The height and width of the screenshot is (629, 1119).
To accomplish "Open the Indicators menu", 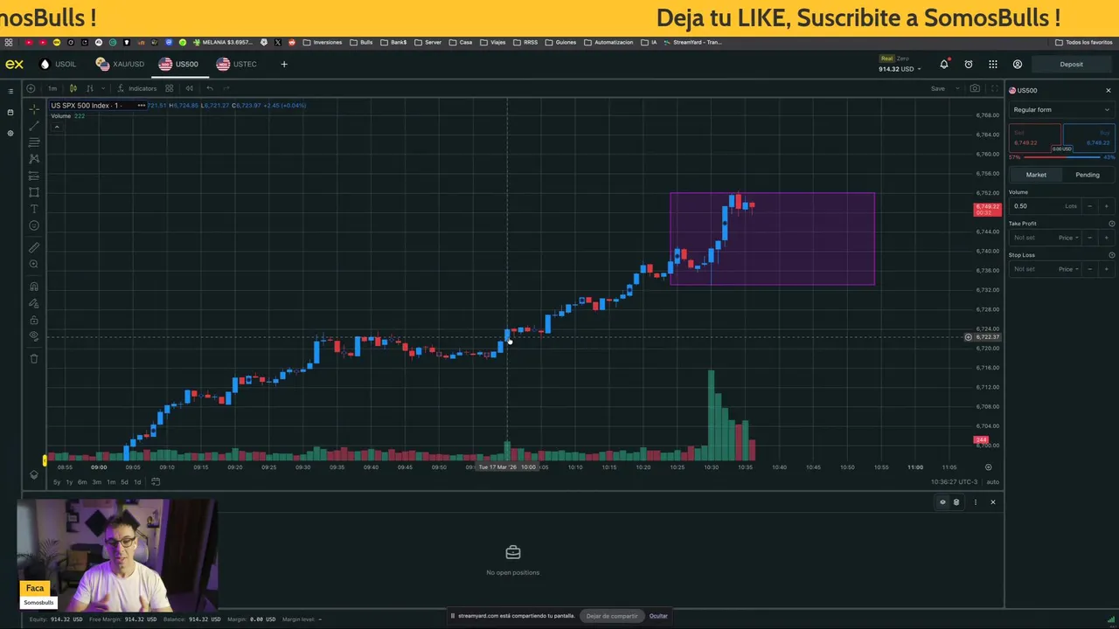I will point(137,88).
